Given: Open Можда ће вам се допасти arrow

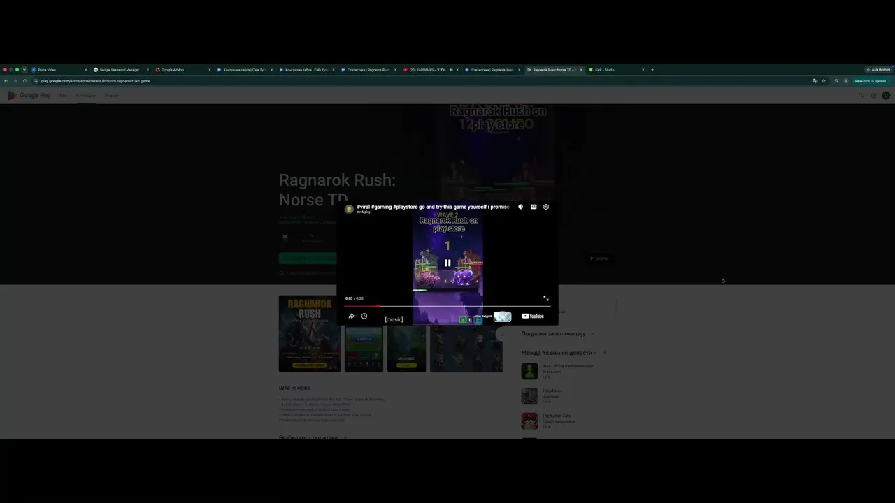Looking at the screenshot, I should [604, 353].
